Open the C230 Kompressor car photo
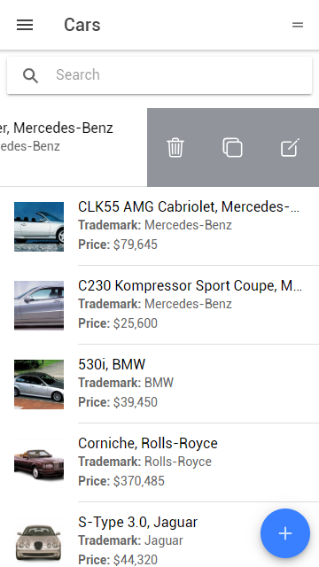The height and width of the screenshot is (567, 319). 39,305
